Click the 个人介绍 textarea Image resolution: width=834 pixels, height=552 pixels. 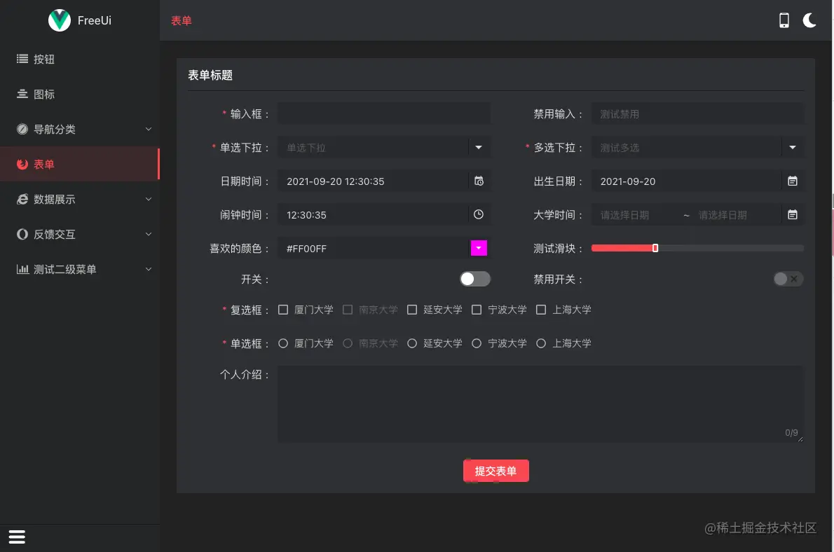click(x=540, y=404)
